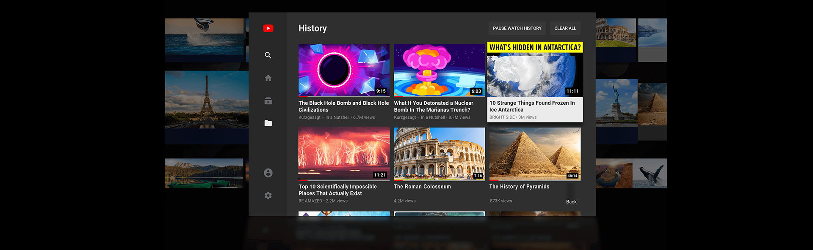Open the pyramids video thumbnail
The height and width of the screenshot is (250, 813).
tap(535, 154)
